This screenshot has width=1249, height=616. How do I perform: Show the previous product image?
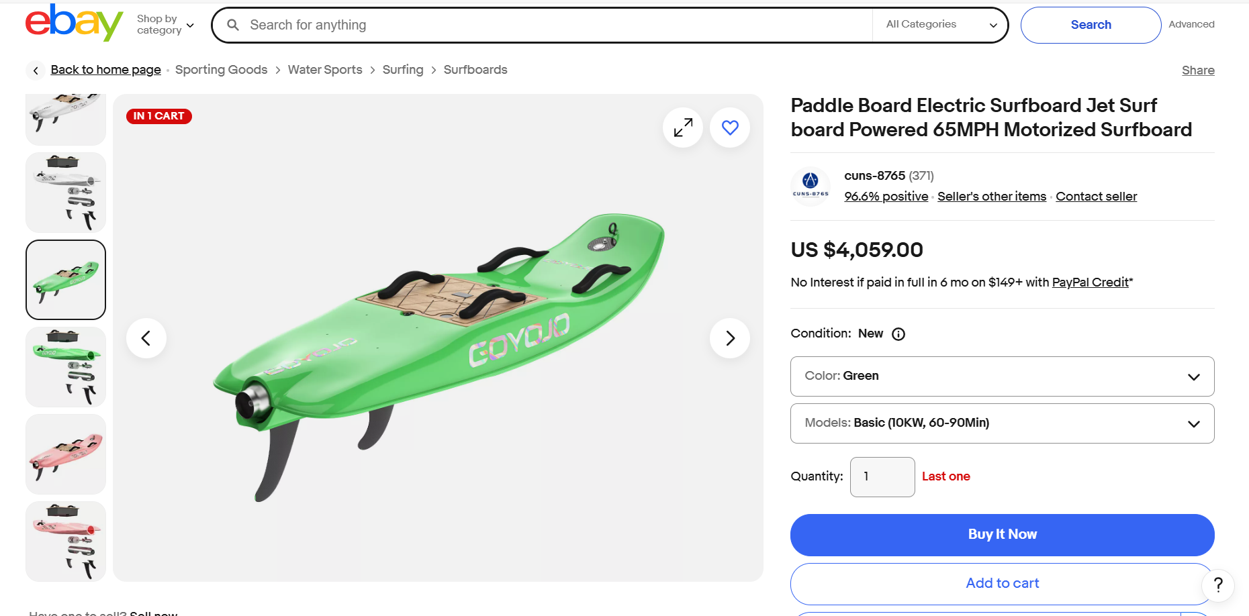(146, 338)
